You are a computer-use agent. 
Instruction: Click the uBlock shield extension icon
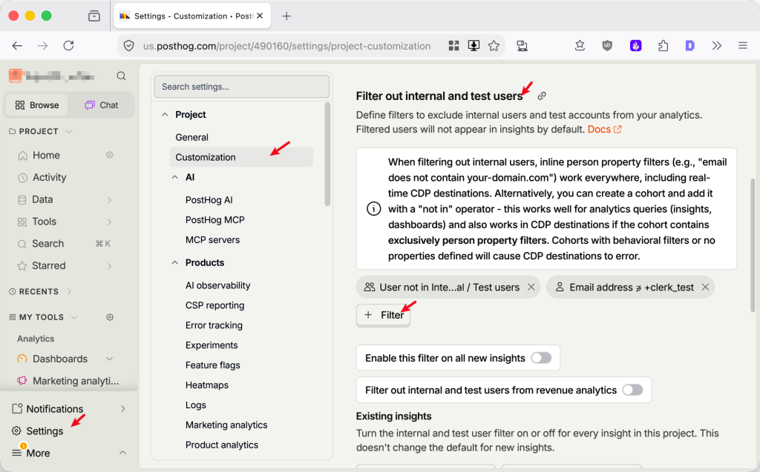coord(607,45)
